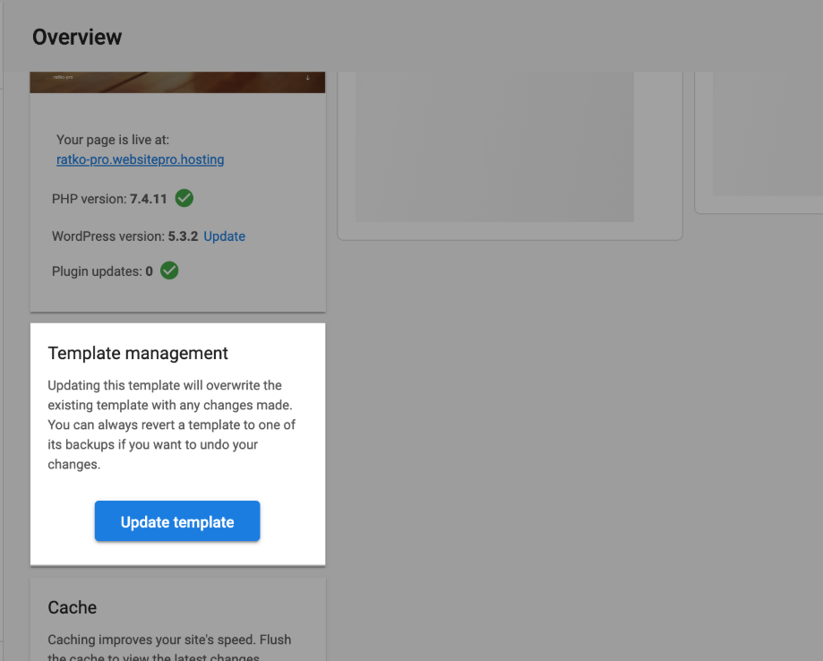Click the green checkmark beside Plugin updates
Image resolution: width=823 pixels, height=661 pixels.
pos(168,270)
